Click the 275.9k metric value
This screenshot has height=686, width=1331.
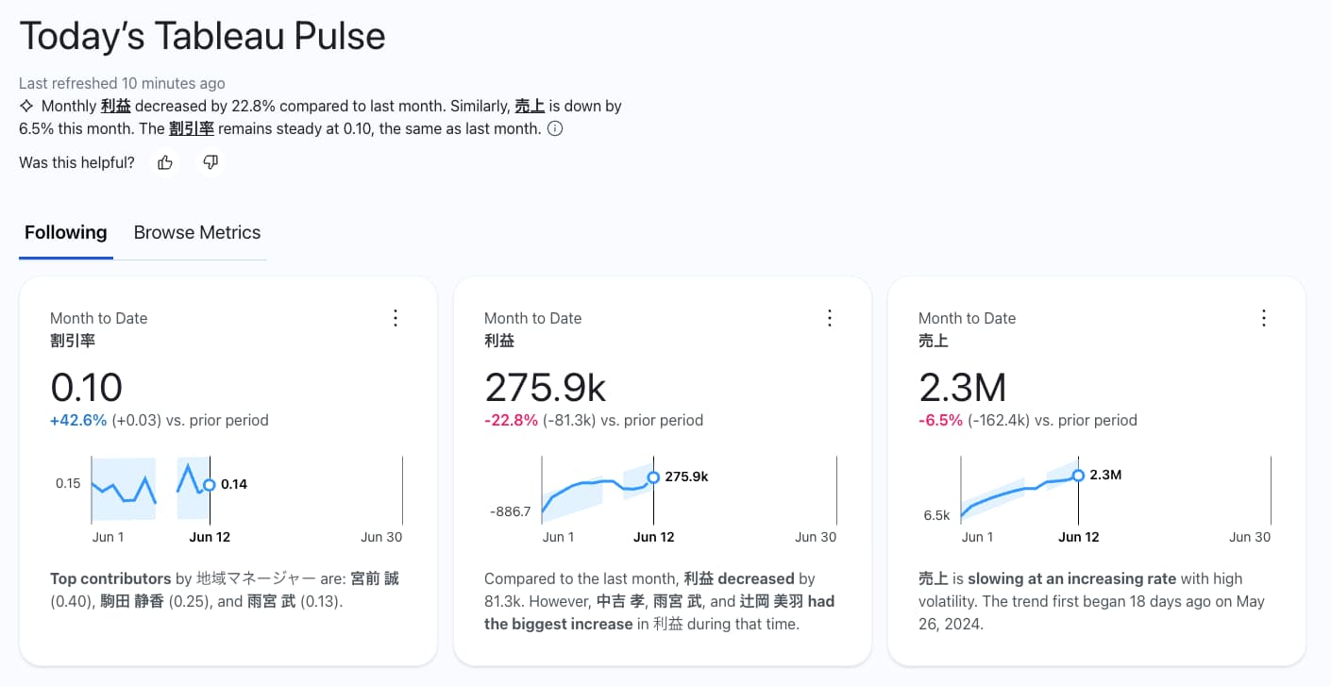click(546, 387)
